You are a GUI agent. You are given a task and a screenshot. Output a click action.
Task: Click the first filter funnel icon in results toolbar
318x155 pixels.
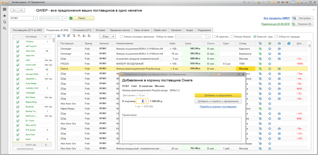point(64,36)
